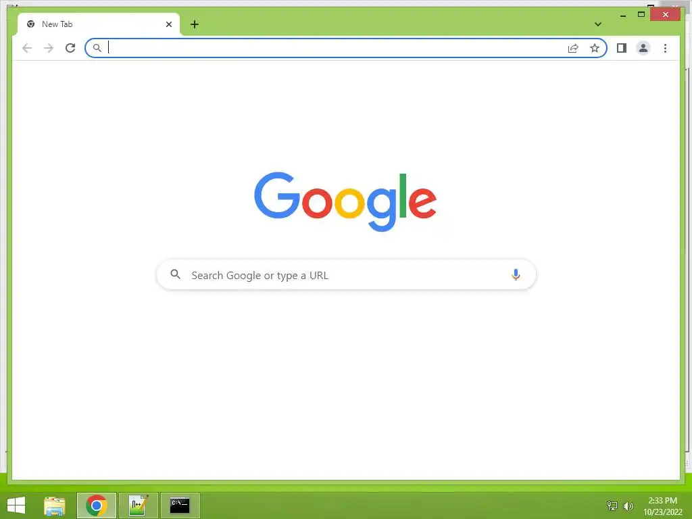Click the magnifier icon in address bar
This screenshot has height=519, width=692.
(97, 48)
